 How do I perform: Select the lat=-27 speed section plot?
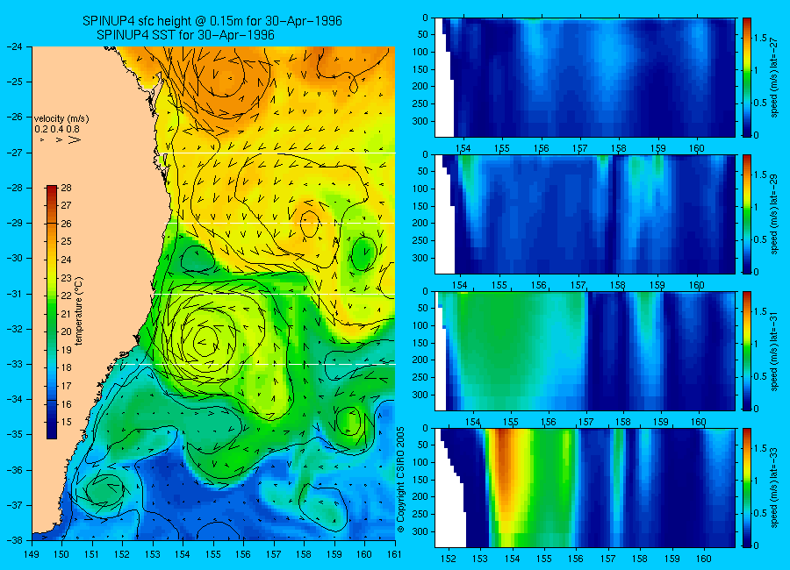585,77
